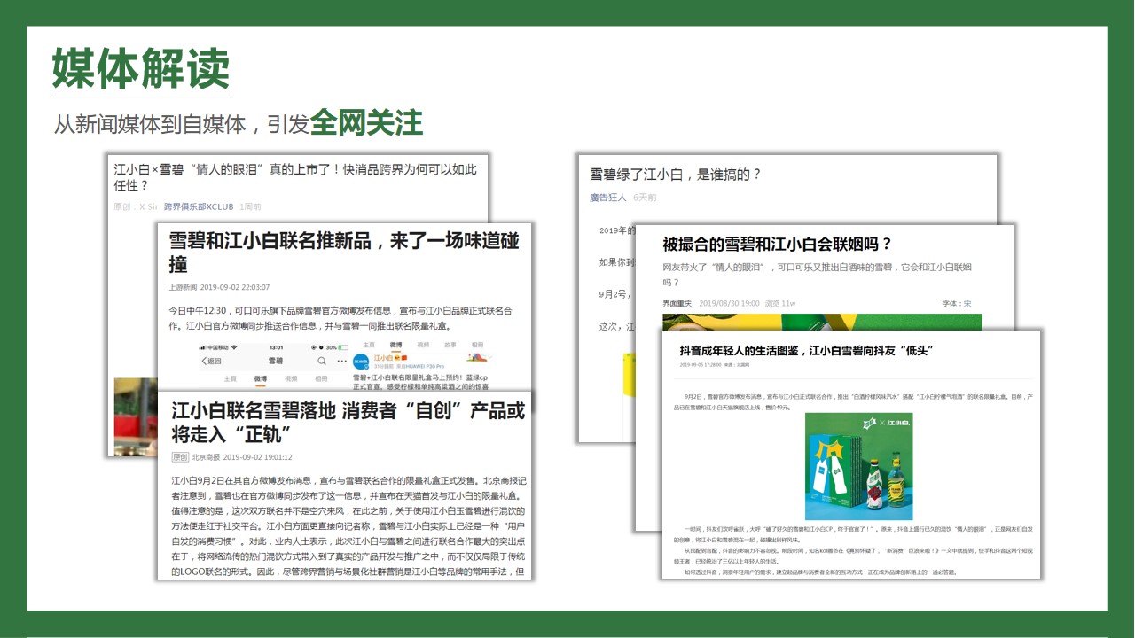
Task: Click the 界面重庆 source name
Action: [x=677, y=304]
